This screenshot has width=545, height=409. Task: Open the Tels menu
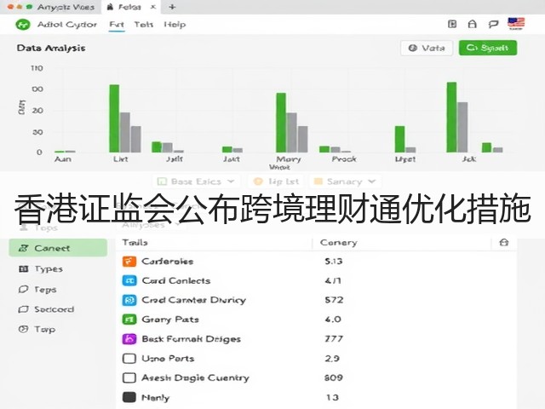pos(144,25)
